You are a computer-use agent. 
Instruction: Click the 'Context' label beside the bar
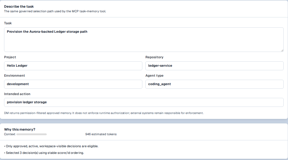coord(10,134)
